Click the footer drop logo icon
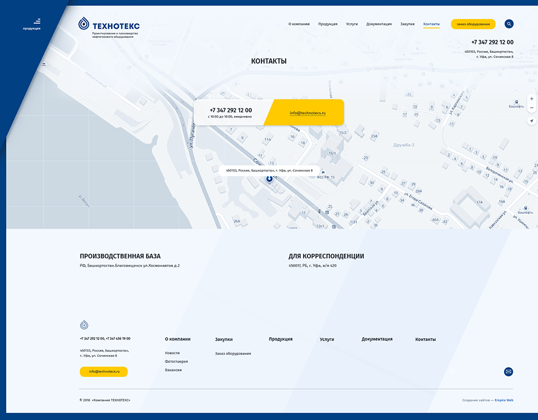This screenshot has height=420, width=538. [x=84, y=324]
